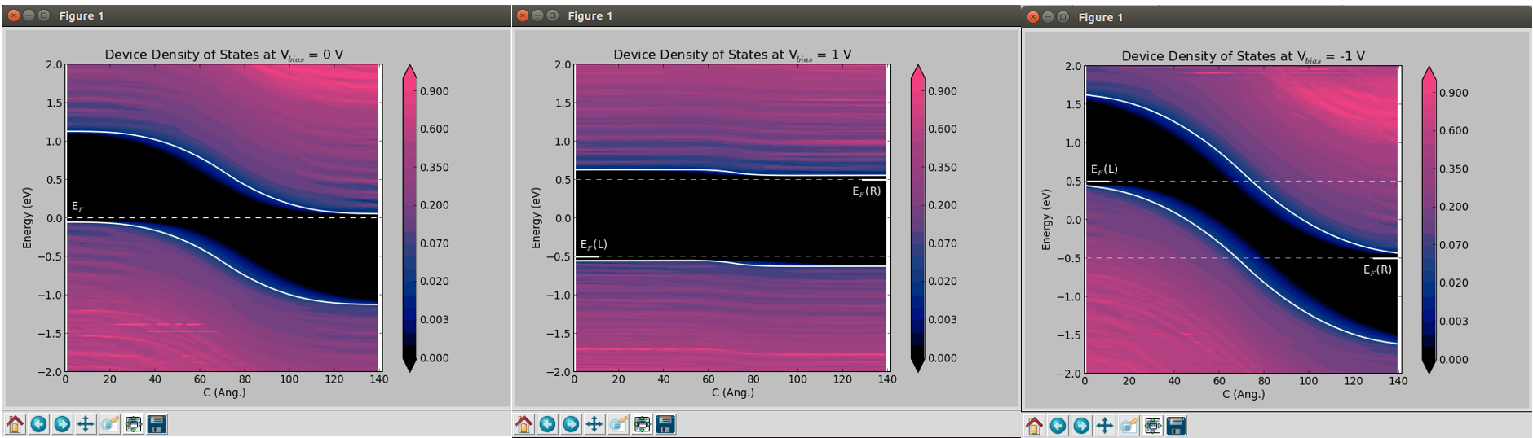This screenshot has width=1533, height=438.
Task: Click 'Energy (eV)' axis label in 1 V figure
Action: pos(536,218)
